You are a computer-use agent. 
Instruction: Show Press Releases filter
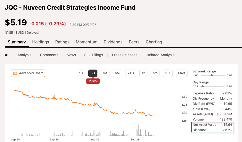[124, 55]
